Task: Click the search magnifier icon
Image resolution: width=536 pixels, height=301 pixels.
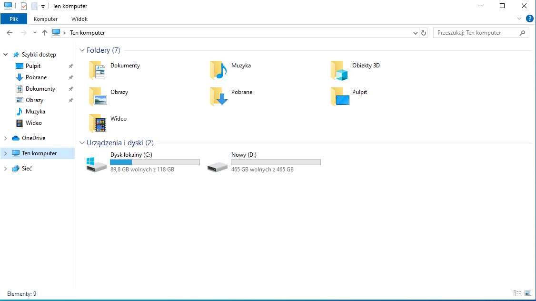Action: [522, 33]
